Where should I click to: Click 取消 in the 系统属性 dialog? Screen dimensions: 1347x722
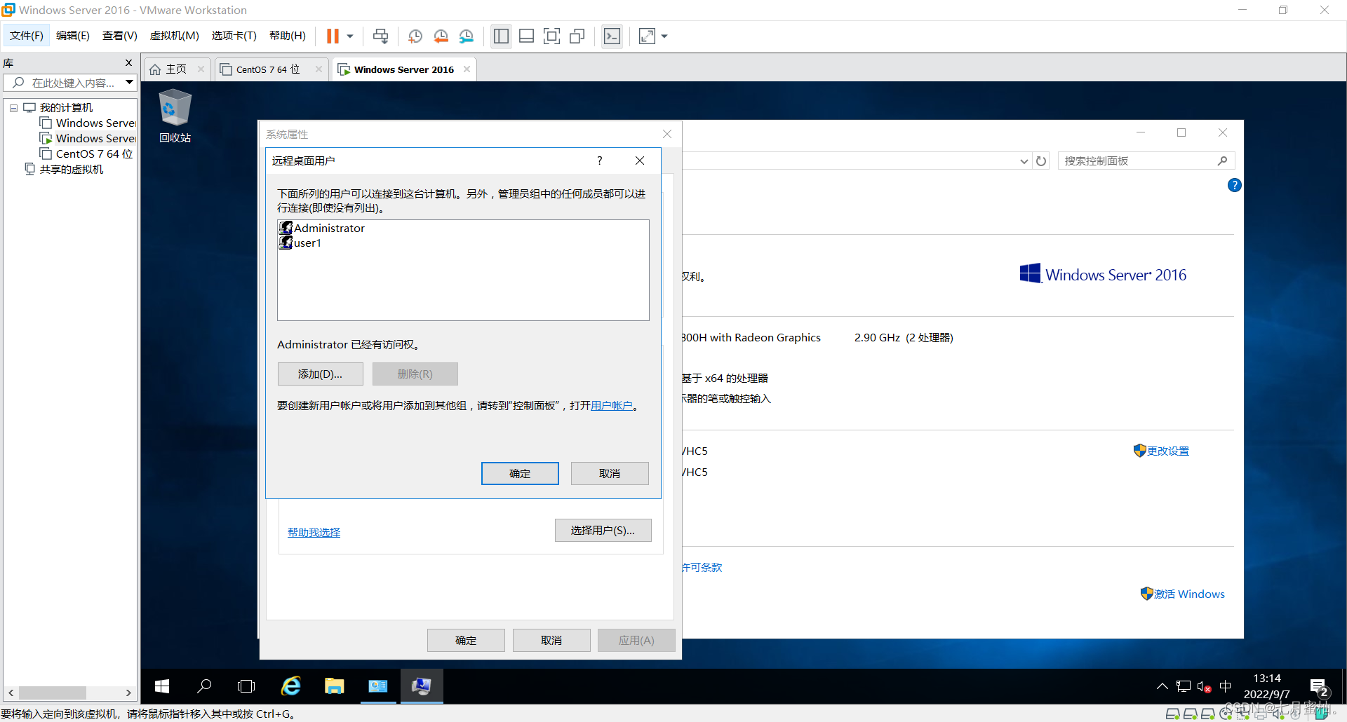[551, 641]
